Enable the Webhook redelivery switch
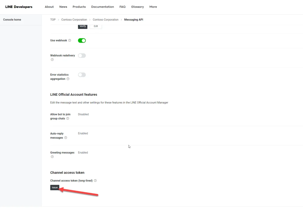 82,56
